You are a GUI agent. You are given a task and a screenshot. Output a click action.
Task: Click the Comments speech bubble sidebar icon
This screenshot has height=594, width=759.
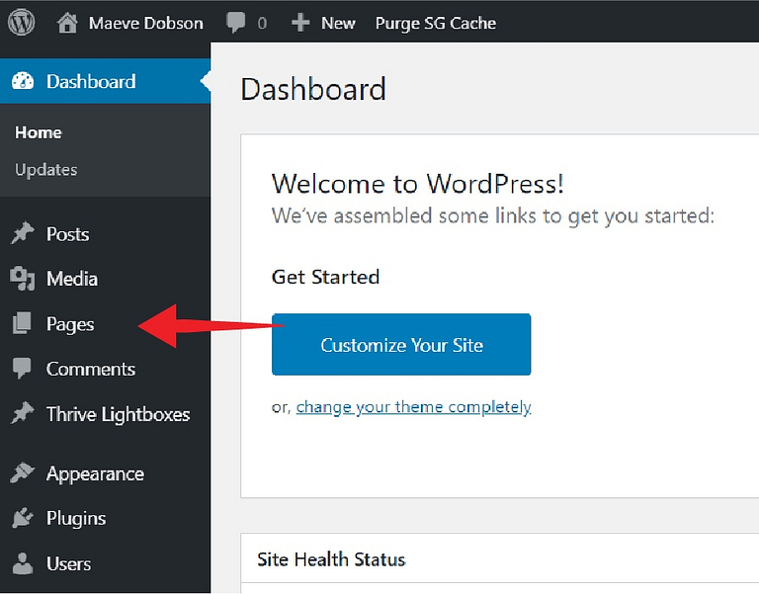click(22, 369)
